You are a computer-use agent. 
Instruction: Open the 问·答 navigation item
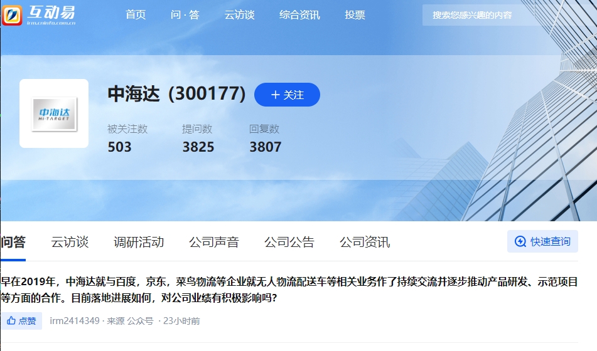185,15
